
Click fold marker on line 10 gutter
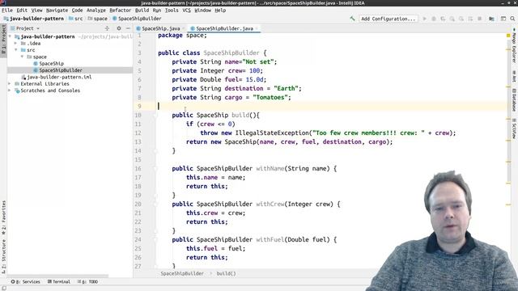(155, 115)
